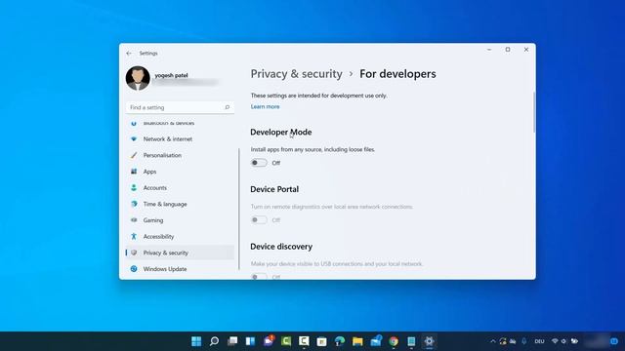Open the Windows Start menu
The width and height of the screenshot is (625, 351).
tap(196, 341)
